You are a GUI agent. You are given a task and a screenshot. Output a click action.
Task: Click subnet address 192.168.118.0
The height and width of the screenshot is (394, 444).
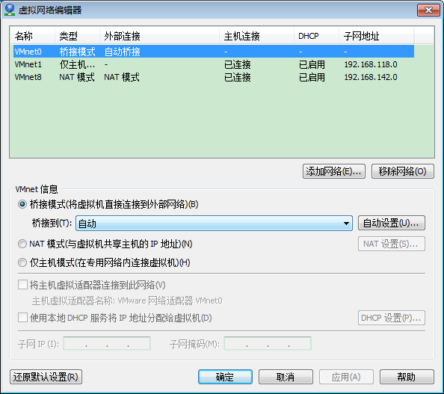[371, 64]
